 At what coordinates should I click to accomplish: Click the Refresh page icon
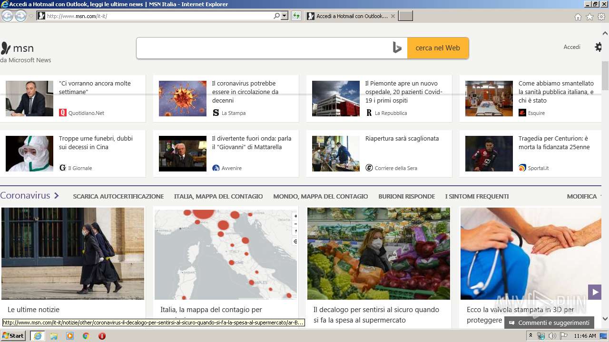coord(296,16)
